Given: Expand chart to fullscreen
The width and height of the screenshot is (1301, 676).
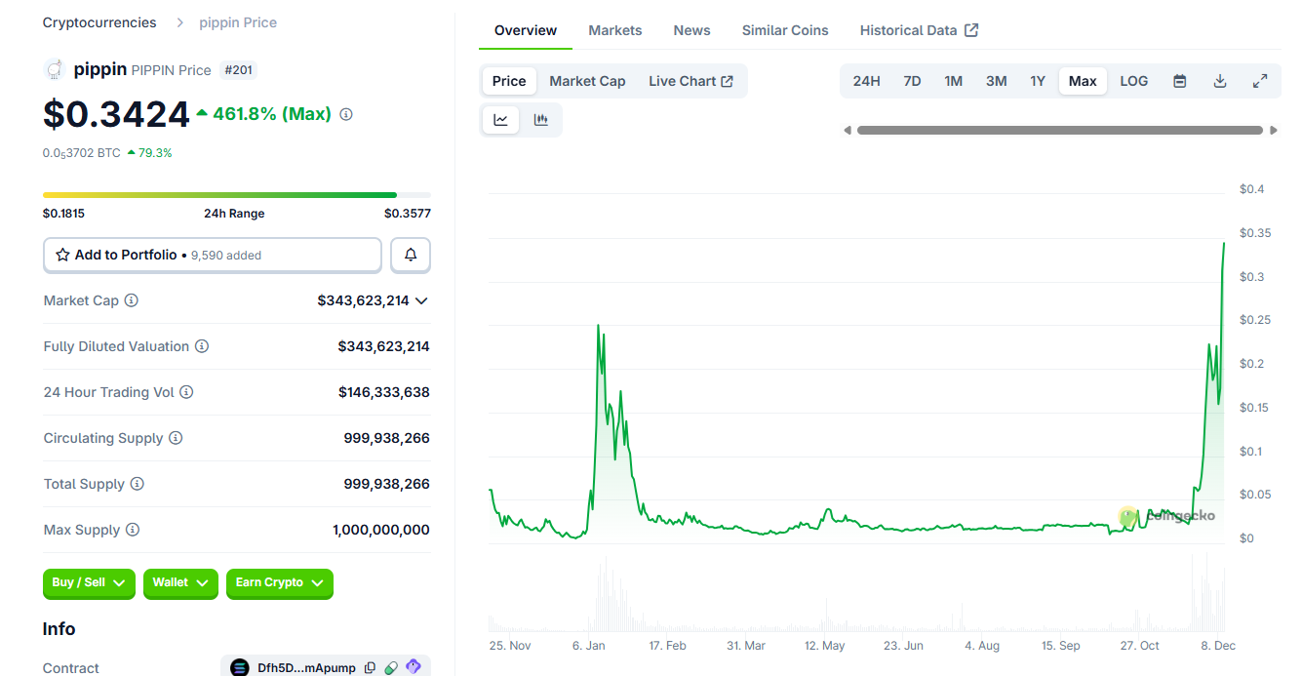Looking at the screenshot, I should [x=1259, y=81].
